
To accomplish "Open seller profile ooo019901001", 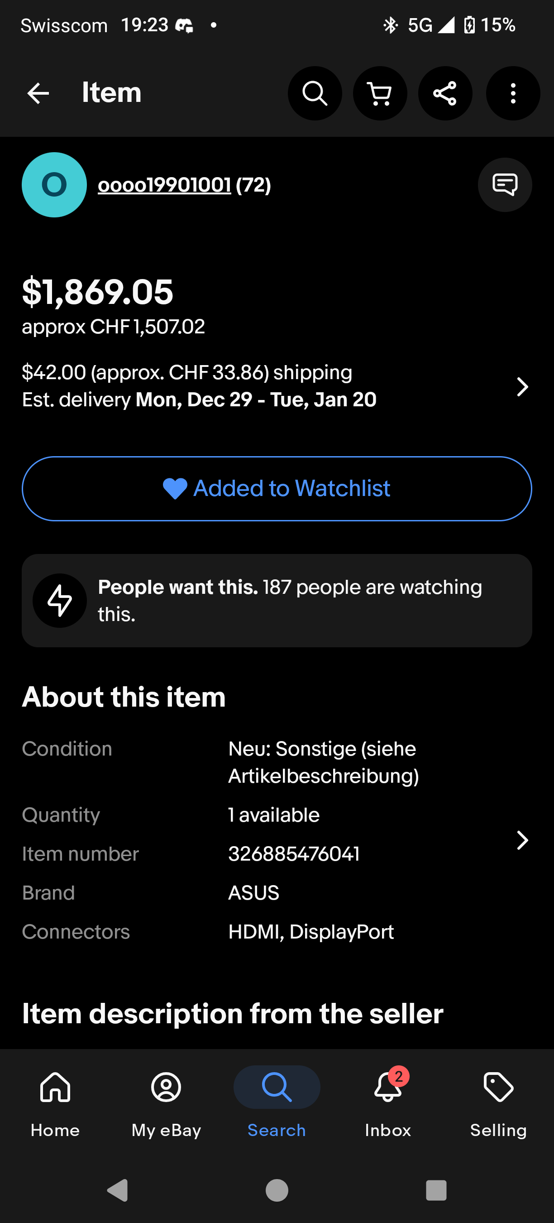I will 164,185.
